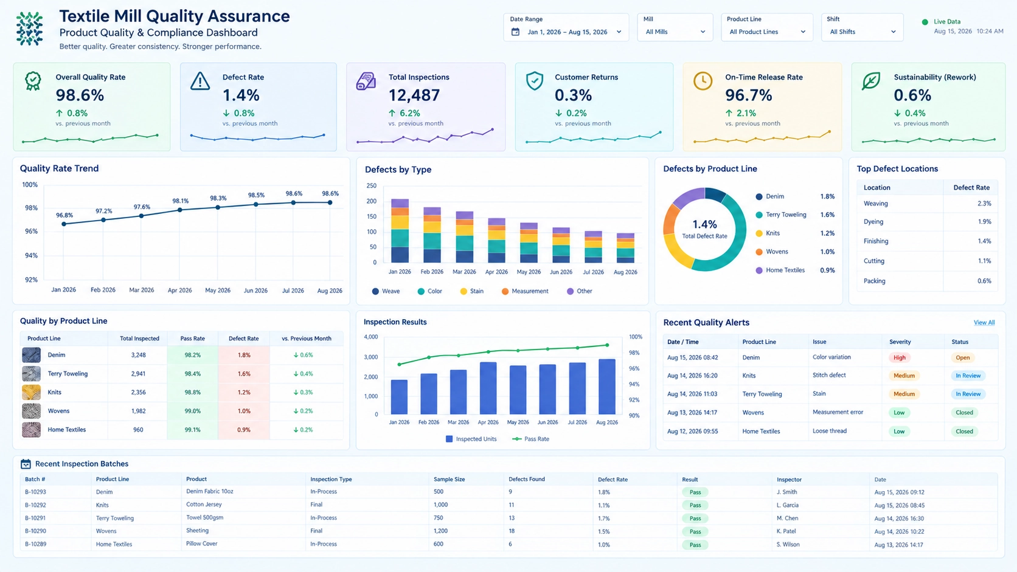
Task: Click the Low severity badge for Home Textiles
Action: click(x=899, y=432)
